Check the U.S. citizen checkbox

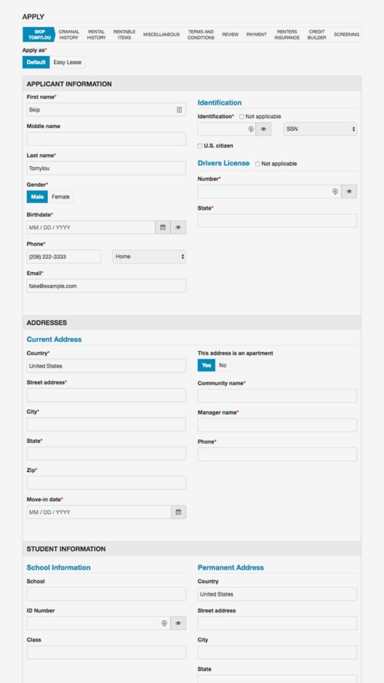point(200,146)
